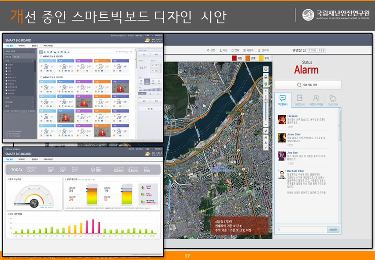Viewport: 375px width, 260px height.
Task: Tick the 서울시 강남구 삼성1동 checkbox
Action: coord(41,56)
